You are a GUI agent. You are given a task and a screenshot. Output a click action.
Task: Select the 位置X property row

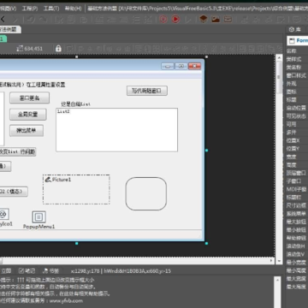coord(297,140)
